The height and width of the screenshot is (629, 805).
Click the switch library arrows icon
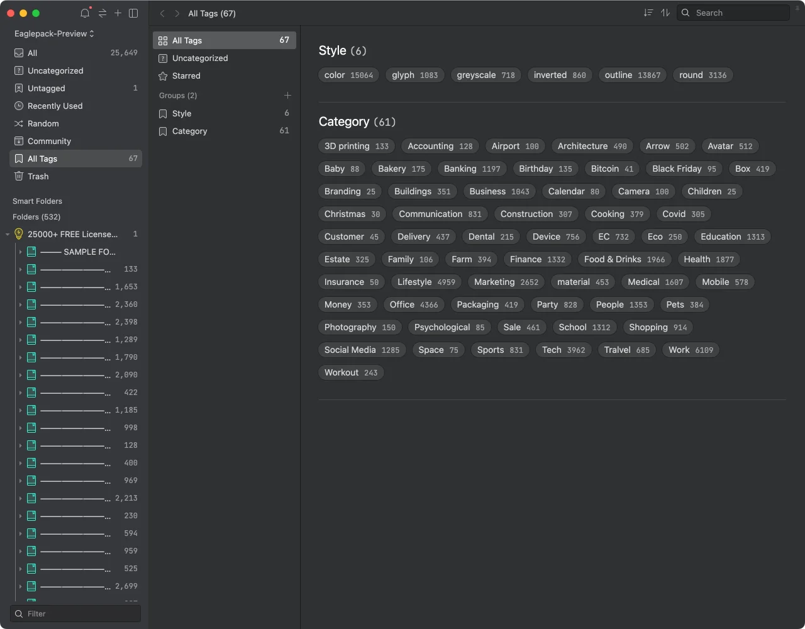click(x=102, y=13)
